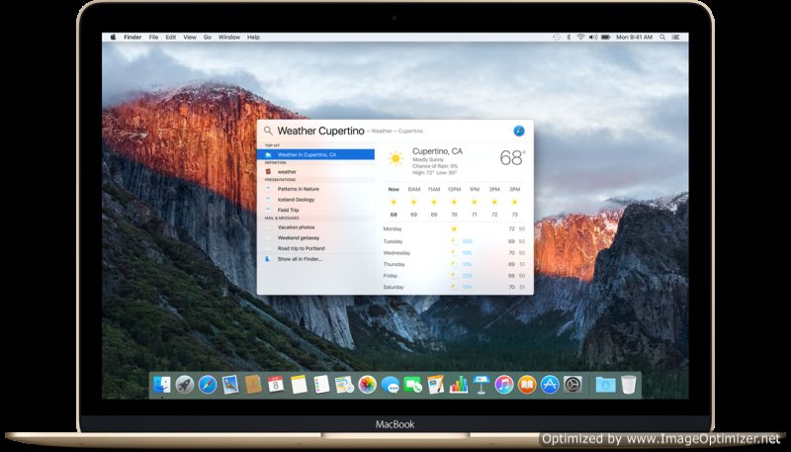Select 'Weekend getaway' mail result
The width and height of the screenshot is (791, 452).
315,237
